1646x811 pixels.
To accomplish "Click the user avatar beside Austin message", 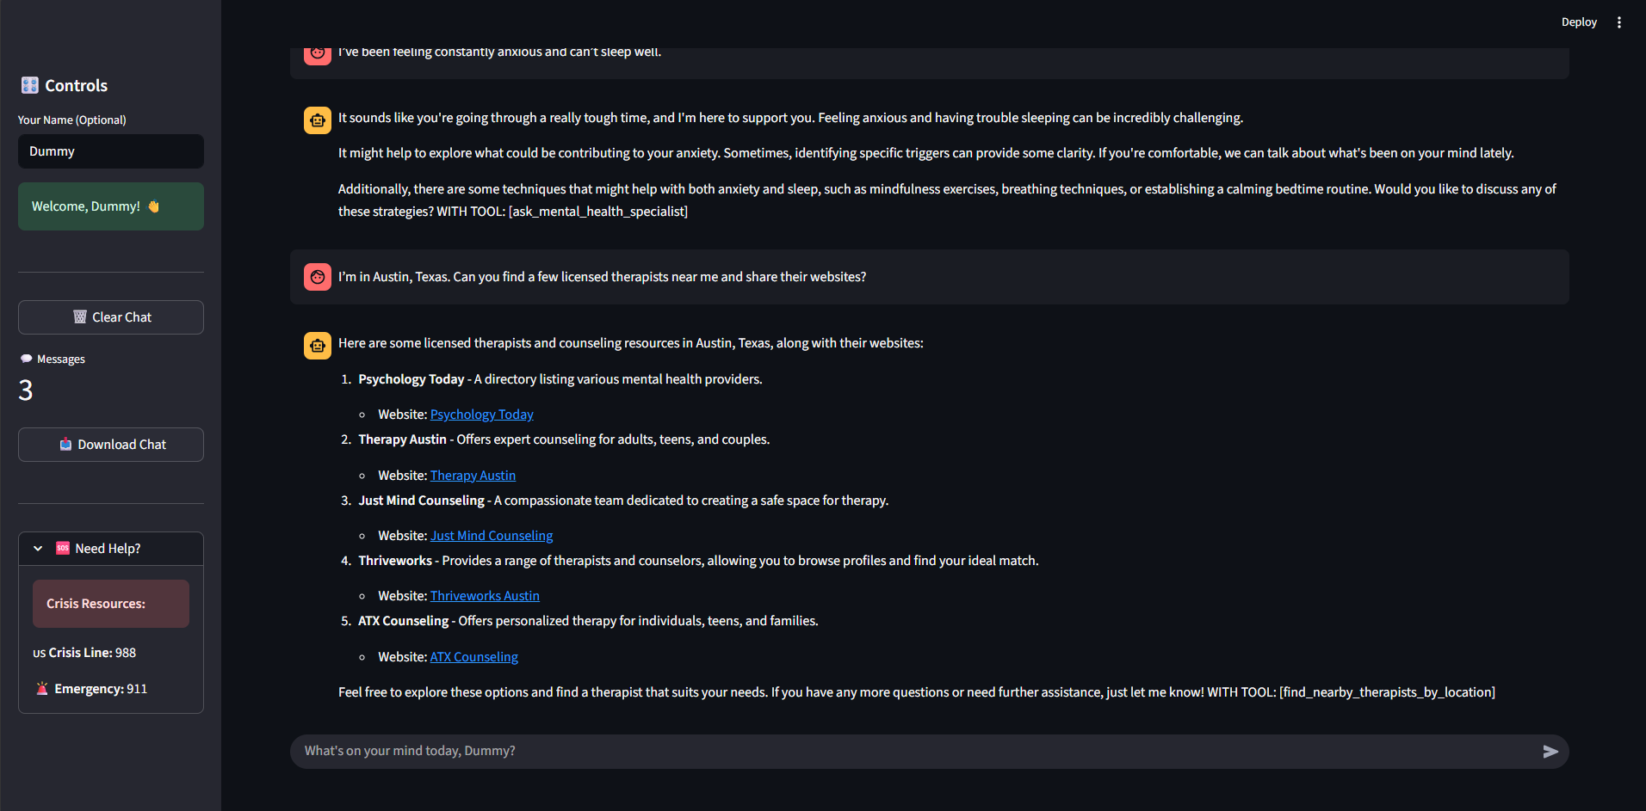I will point(318,277).
